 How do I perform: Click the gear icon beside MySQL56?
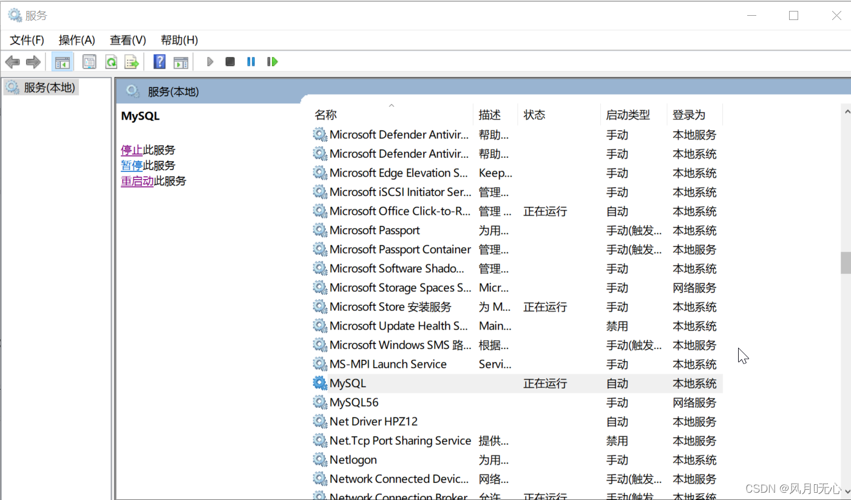tap(320, 402)
